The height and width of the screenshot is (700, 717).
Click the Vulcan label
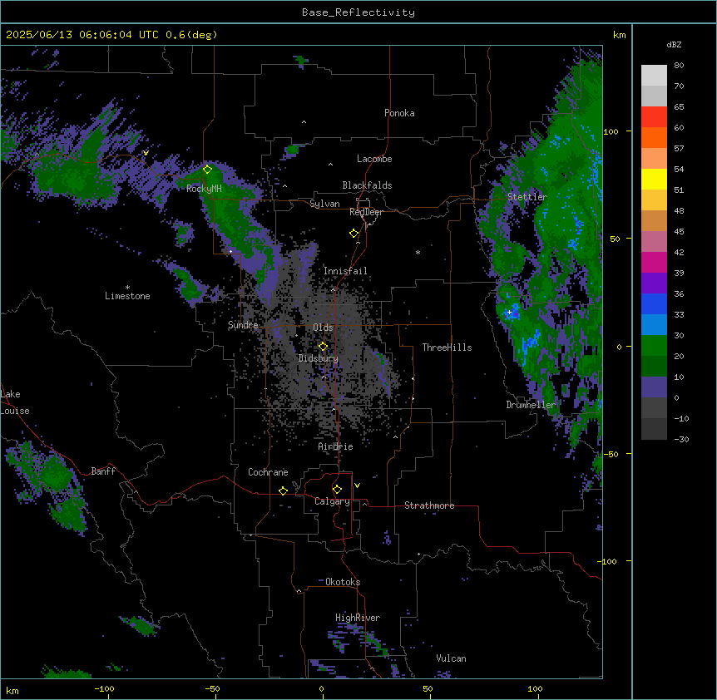(452, 658)
